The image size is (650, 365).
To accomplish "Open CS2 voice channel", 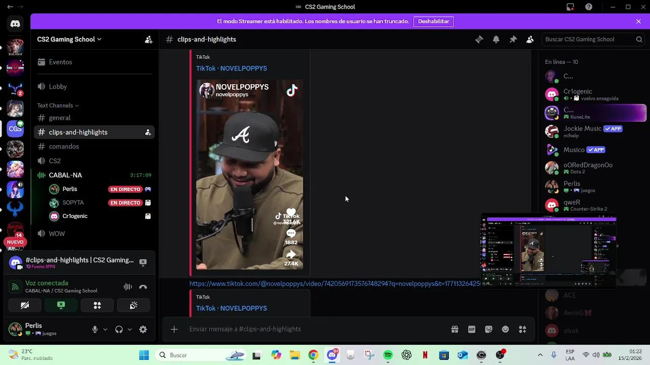I will click(x=94, y=161).
